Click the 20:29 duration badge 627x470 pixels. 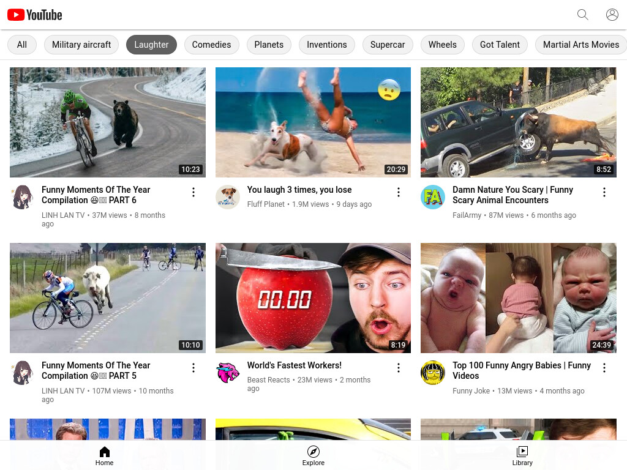(x=396, y=170)
